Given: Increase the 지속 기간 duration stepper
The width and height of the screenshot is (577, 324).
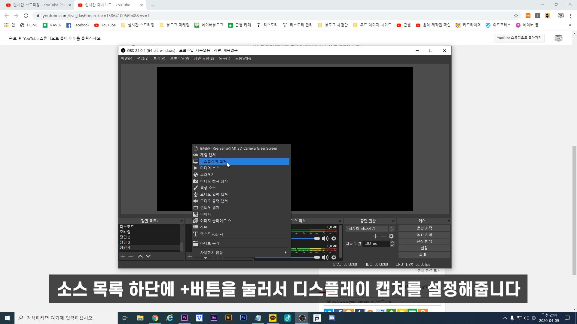Looking at the screenshot, I should [392, 242].
